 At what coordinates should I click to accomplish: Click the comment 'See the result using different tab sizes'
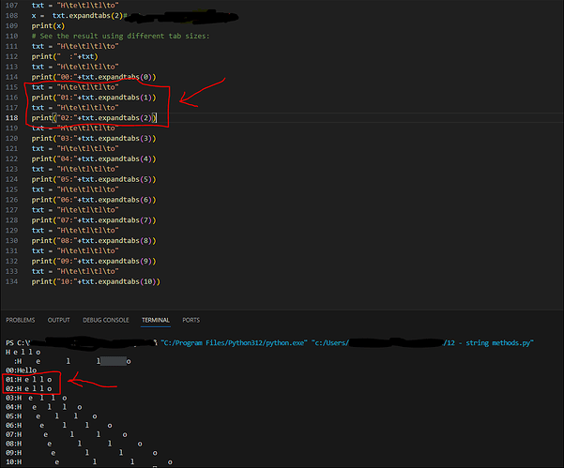(120, 36)
